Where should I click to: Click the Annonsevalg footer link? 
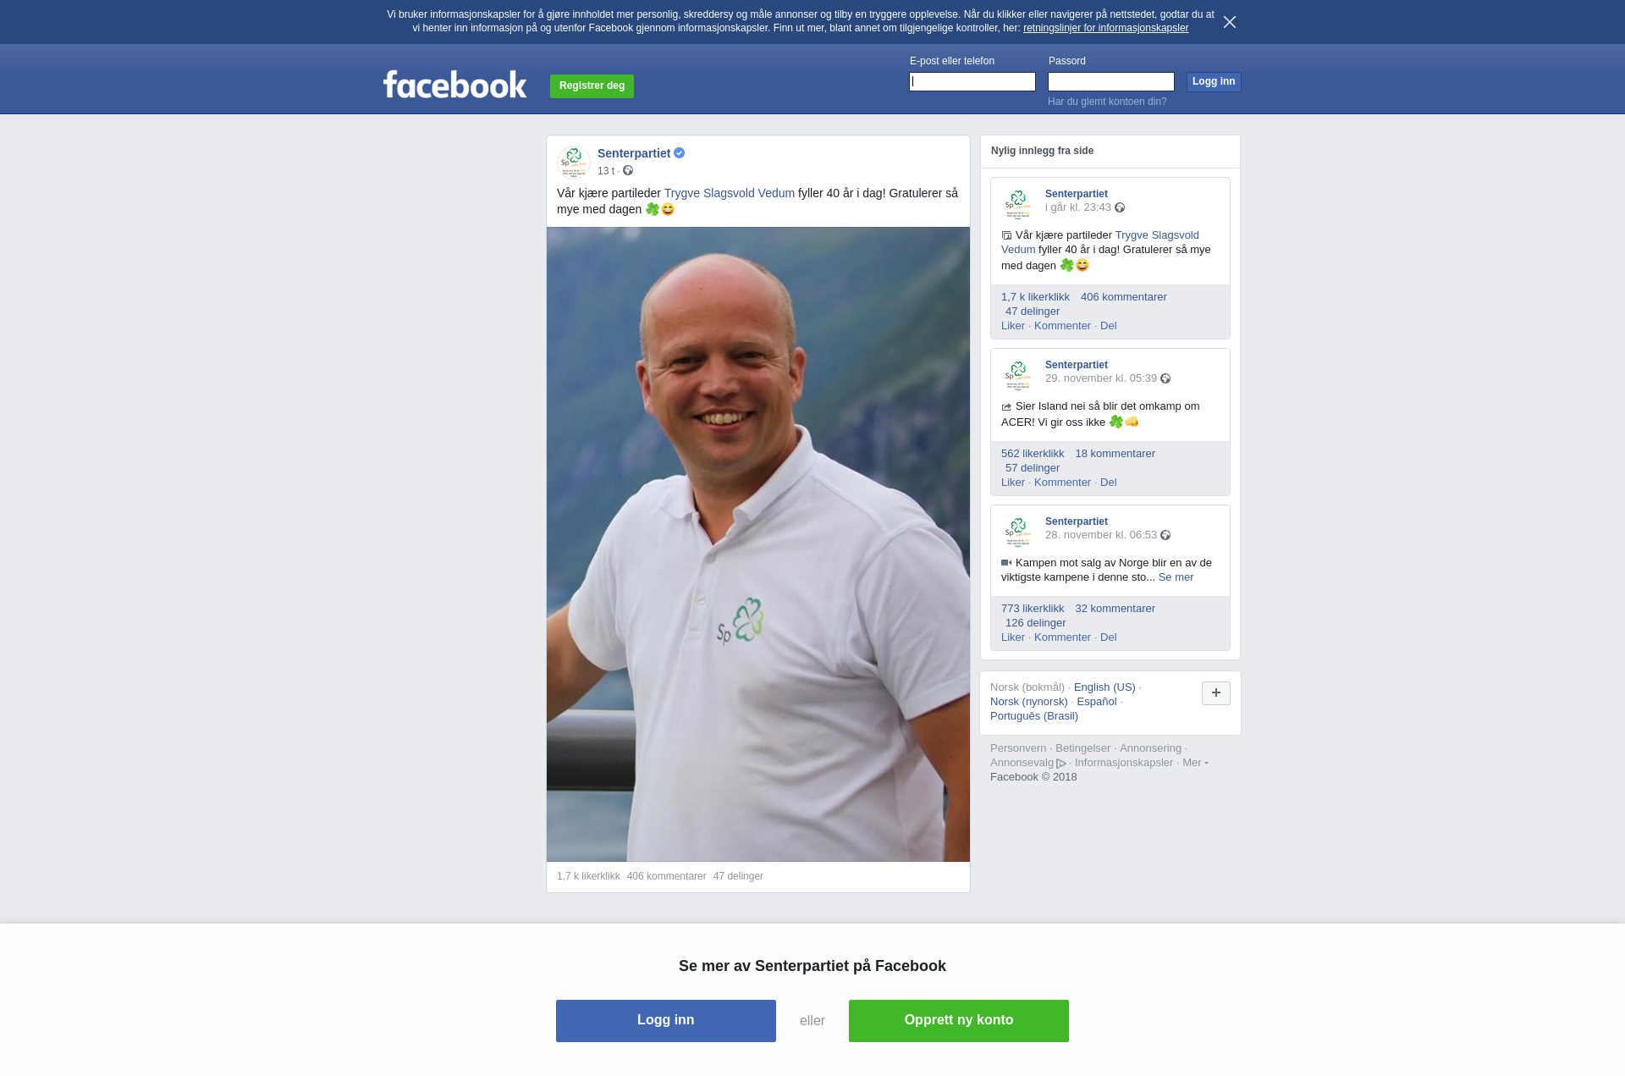coord(1027,763)
